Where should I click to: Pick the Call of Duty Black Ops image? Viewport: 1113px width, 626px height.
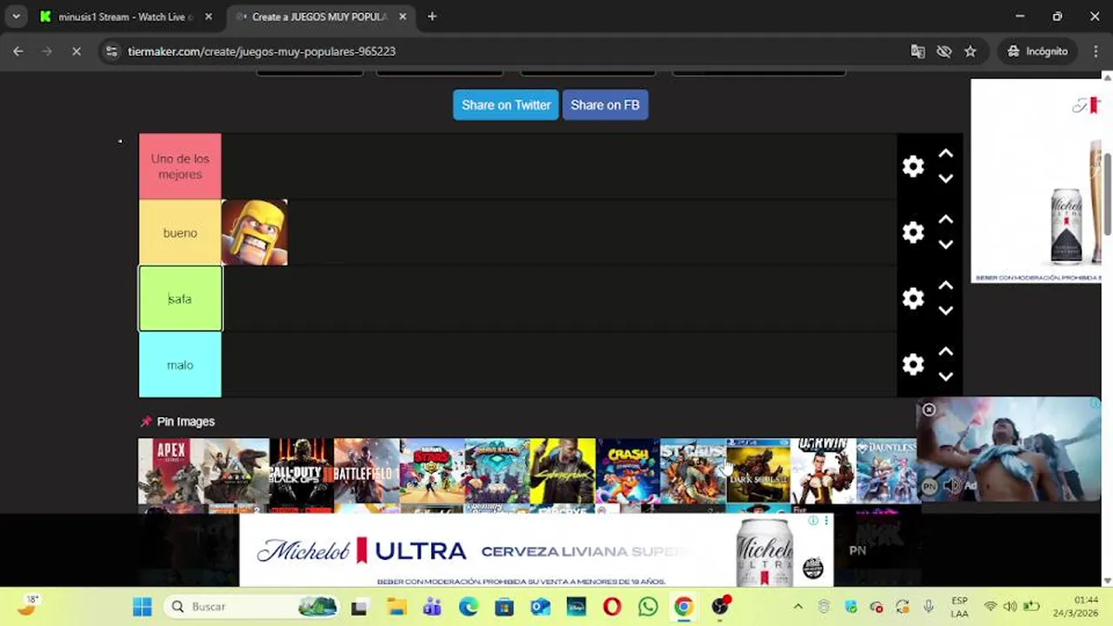(x=302, y=471)
